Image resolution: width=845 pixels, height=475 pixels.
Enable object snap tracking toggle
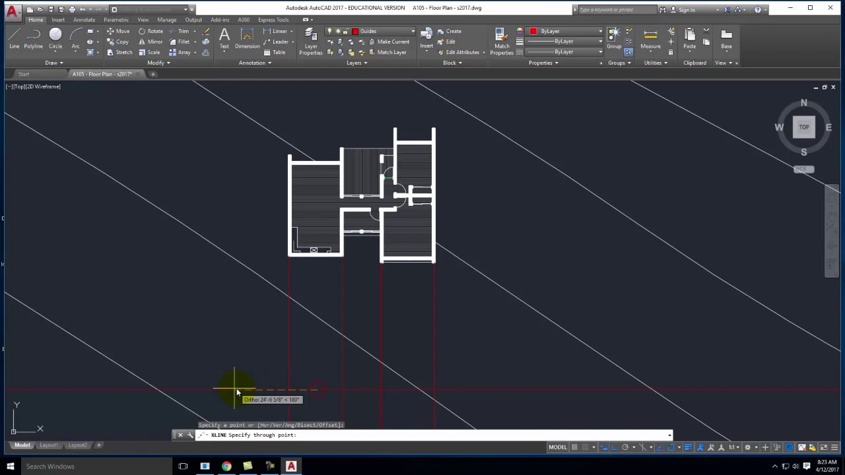(x=659, y=447)
